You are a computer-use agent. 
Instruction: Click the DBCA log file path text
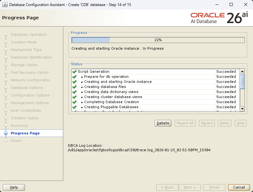139,150
